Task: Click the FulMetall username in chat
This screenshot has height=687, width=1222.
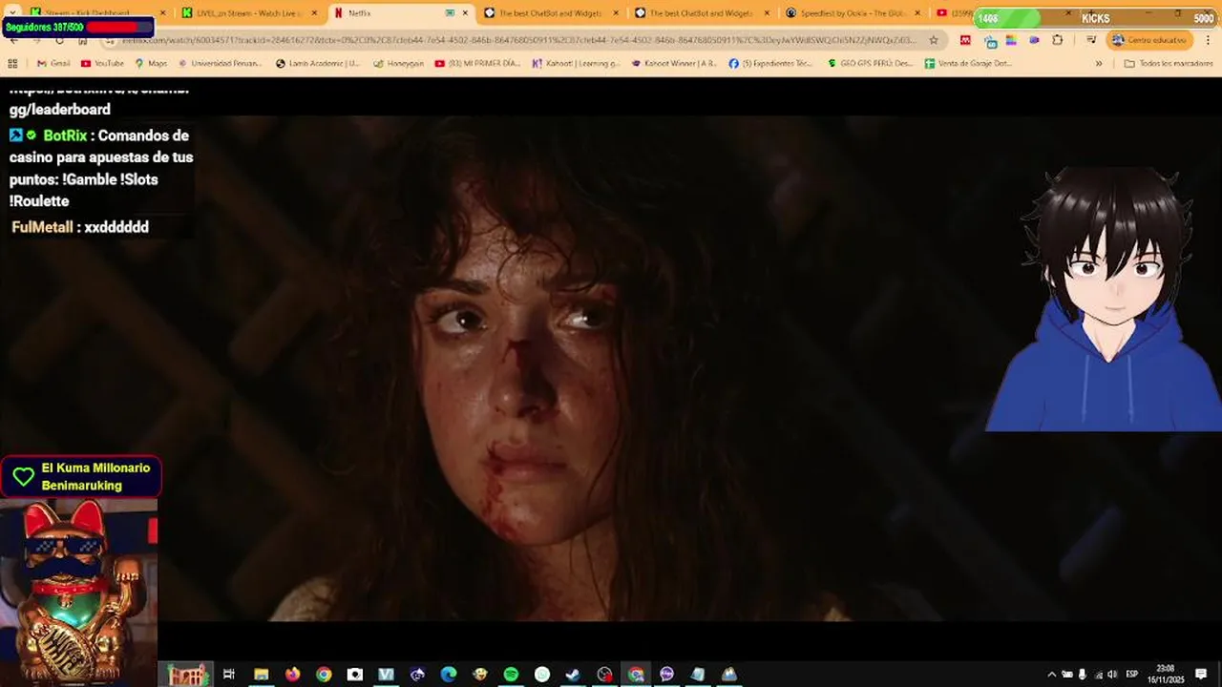Action: [x=42, y=227]
